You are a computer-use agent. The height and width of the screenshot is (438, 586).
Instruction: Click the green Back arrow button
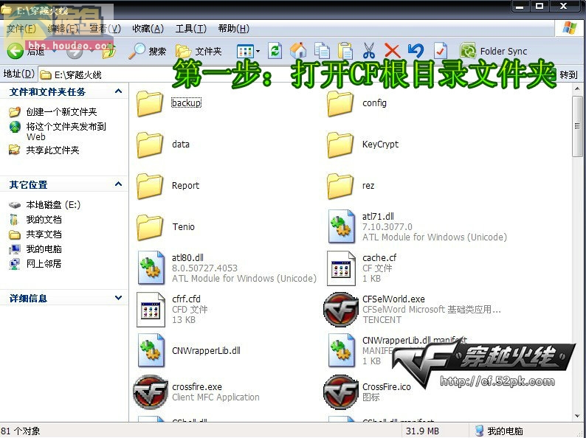tap(15, 51)
